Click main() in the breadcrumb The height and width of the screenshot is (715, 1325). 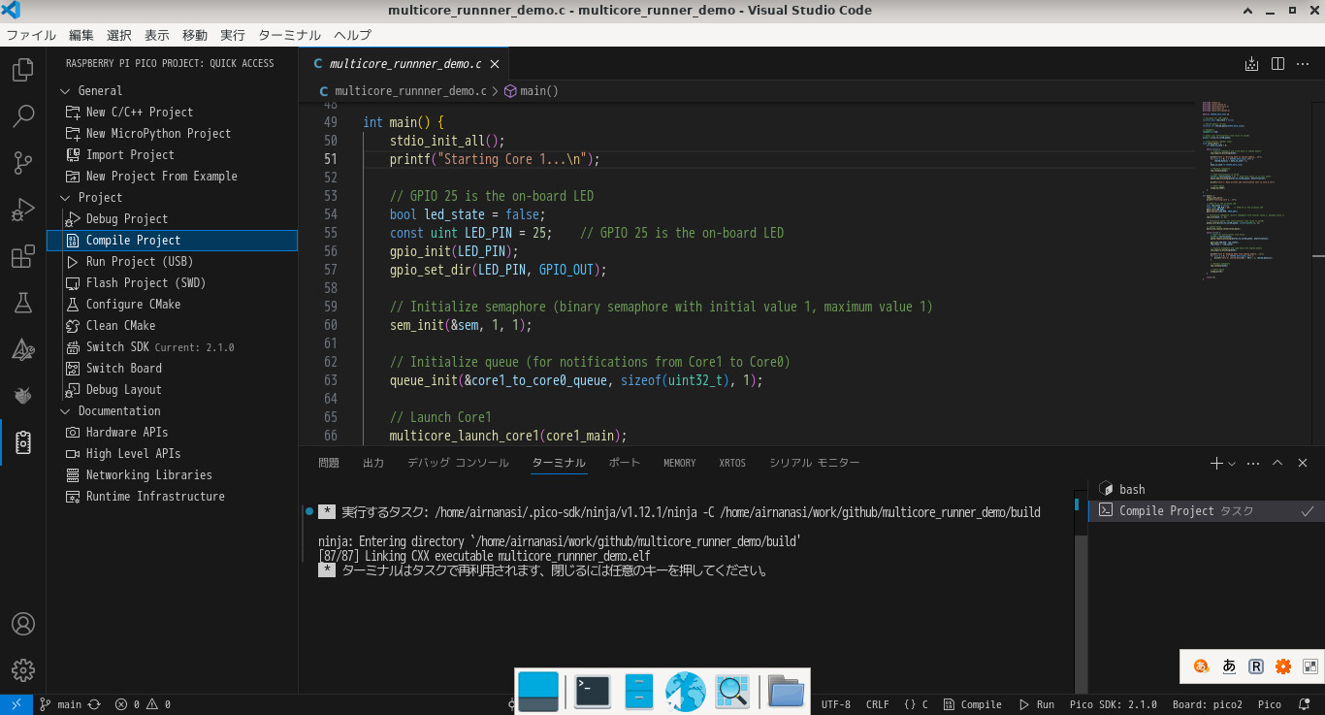click(539, 91)
